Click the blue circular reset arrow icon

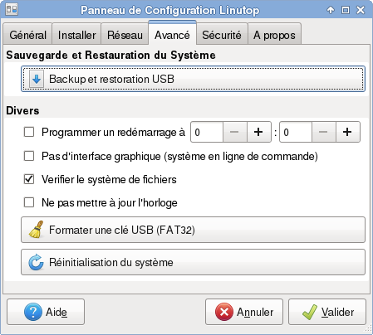coord(36,262)
